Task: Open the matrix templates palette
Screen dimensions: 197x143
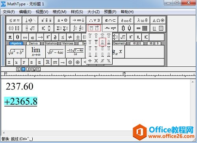Action: click(142, 28)
